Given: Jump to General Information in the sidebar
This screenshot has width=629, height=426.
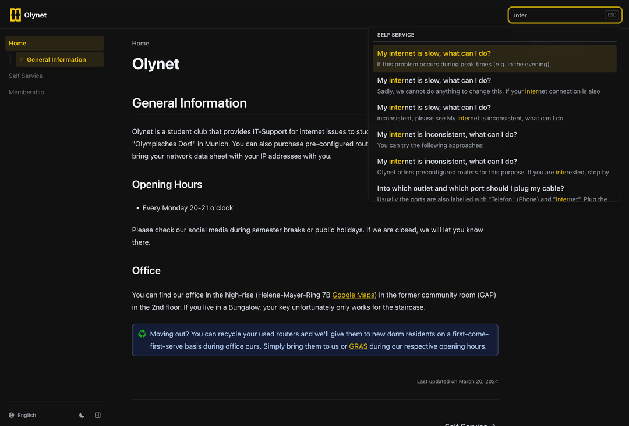Looking at the screenshot, I should 60,60.
